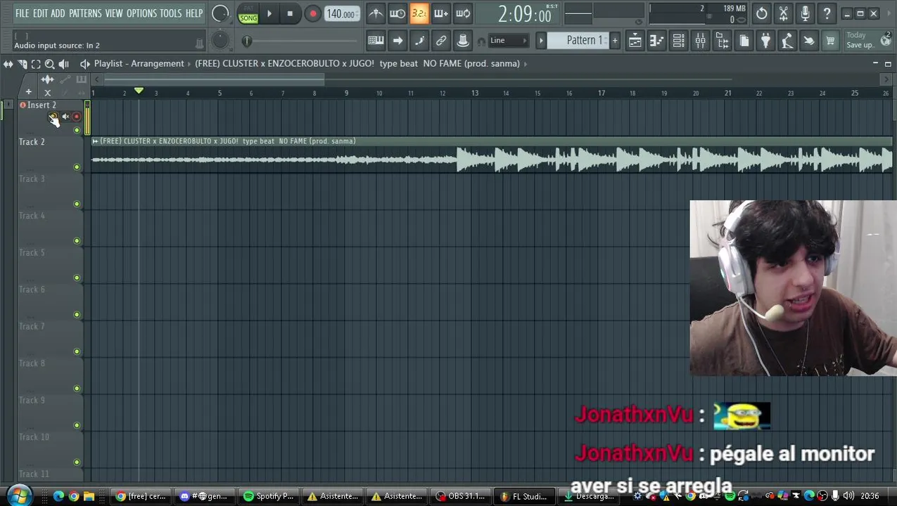
Task: Switch to OBS 31.1 in taskbar
Action: pyautogui.click(x=461, y=496)
